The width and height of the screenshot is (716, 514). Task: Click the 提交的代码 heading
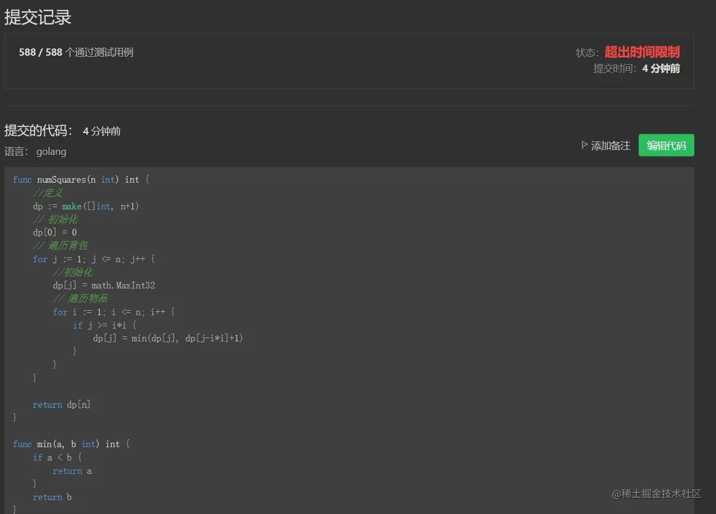click(x=39, y=130)
